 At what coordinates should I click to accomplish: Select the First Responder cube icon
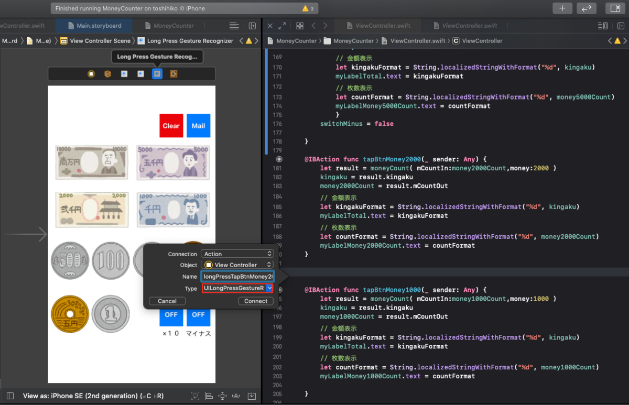point(107,74)
